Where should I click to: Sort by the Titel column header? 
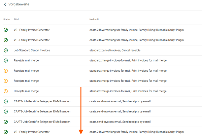coord(16,20)
